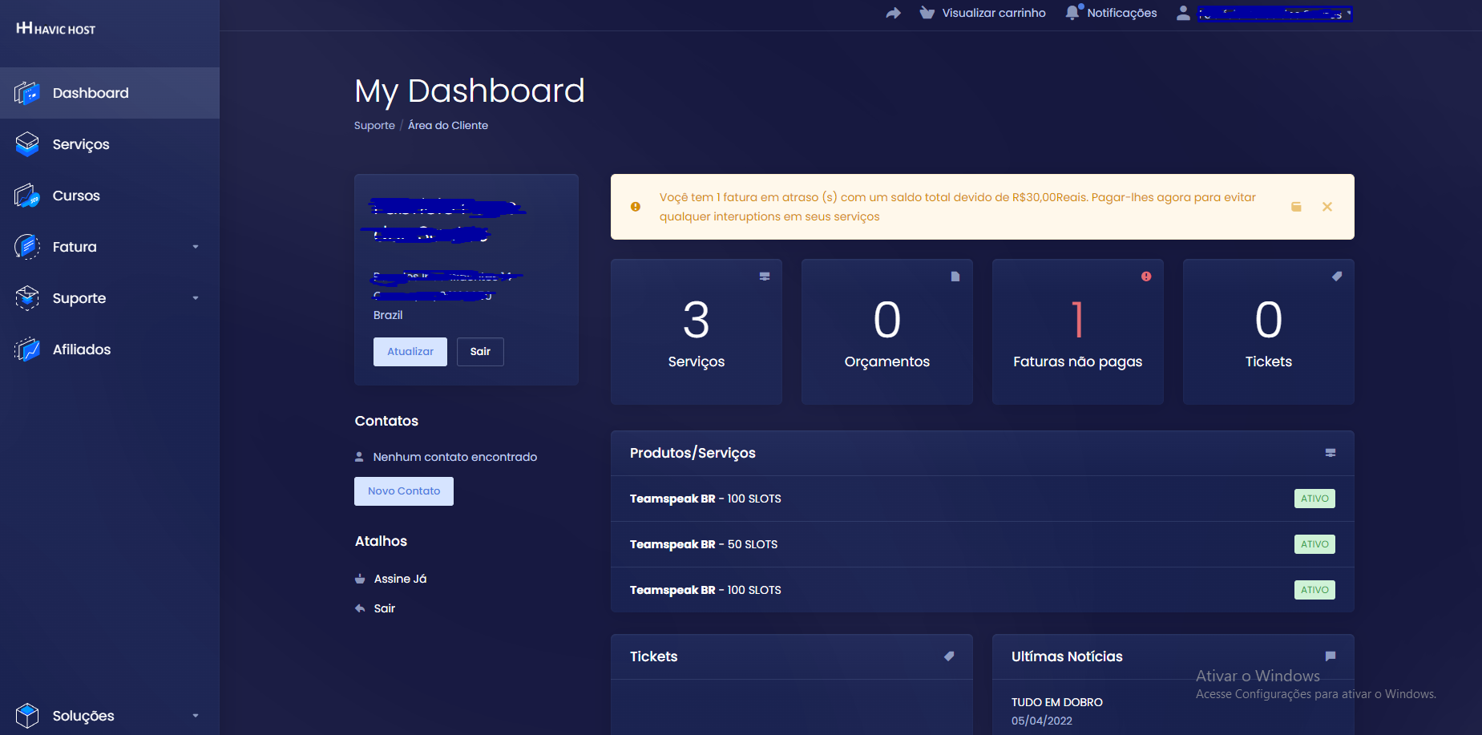1482x735 pixels.
Task: Click the 05/04/2022 news date
Action: 1042,721
